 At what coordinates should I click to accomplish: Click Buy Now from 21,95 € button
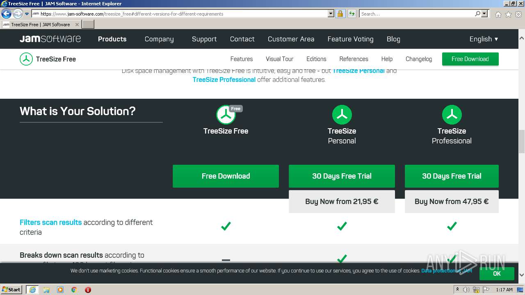[342, 202]
